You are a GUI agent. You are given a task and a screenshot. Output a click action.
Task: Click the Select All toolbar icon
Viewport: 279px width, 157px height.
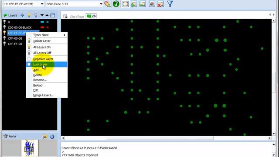click(152, 4)
